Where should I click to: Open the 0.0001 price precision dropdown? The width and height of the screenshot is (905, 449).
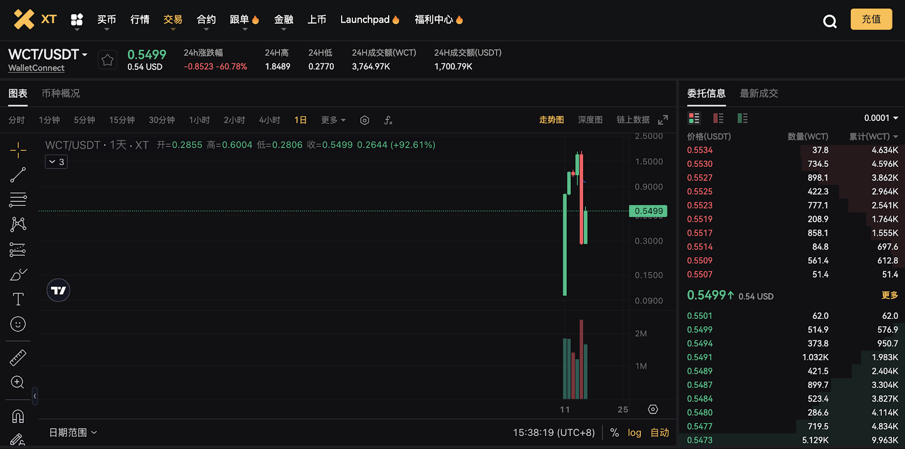click(x=881, y=118)
